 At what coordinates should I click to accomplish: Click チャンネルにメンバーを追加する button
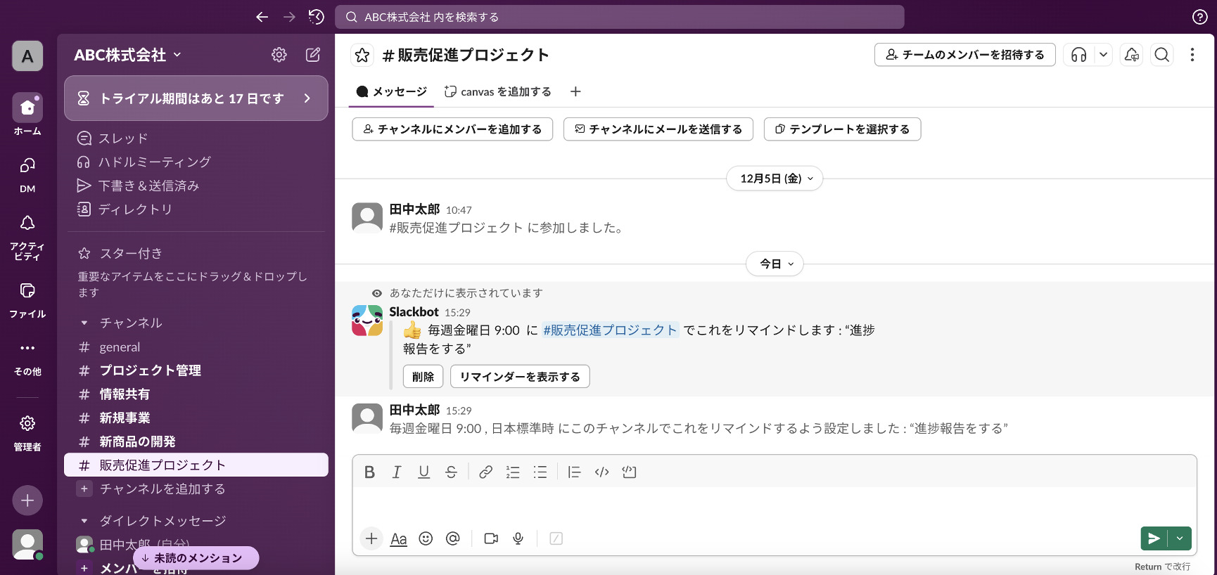452,129
